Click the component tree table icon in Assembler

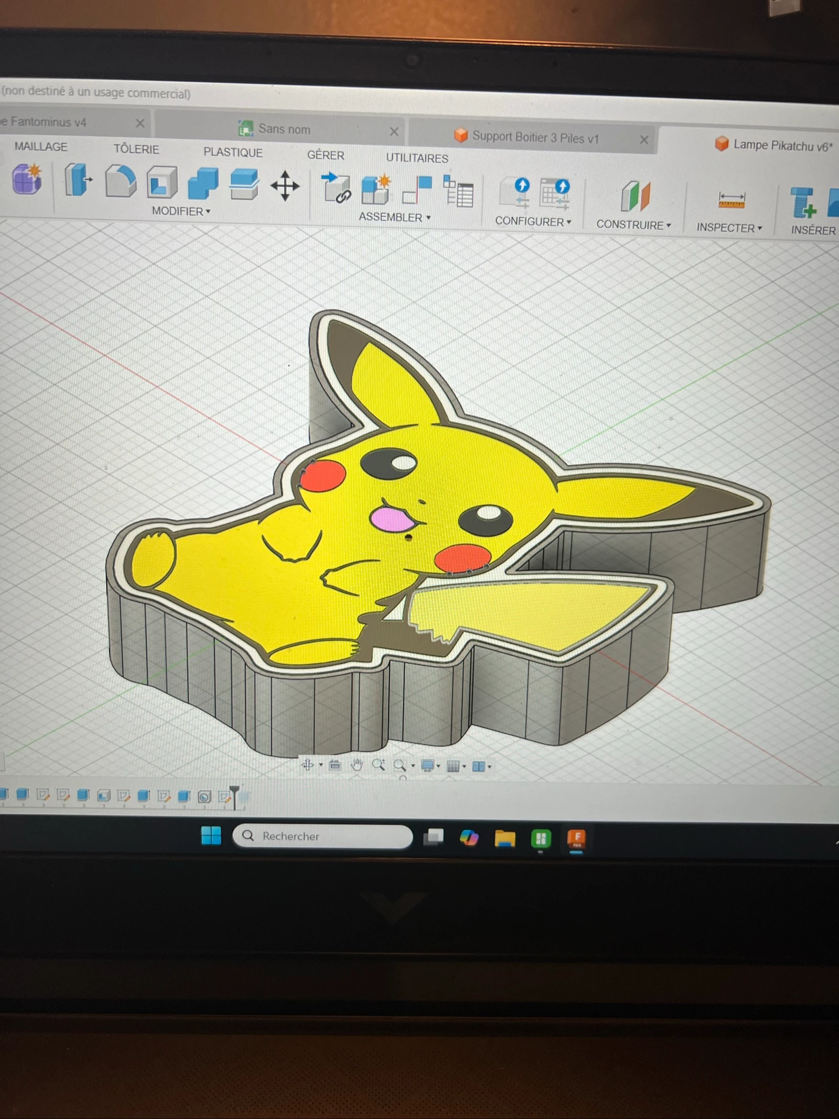click(x=458, y=191)
